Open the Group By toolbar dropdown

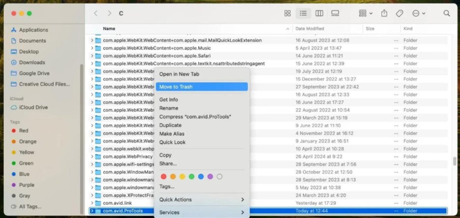[365, 13]
